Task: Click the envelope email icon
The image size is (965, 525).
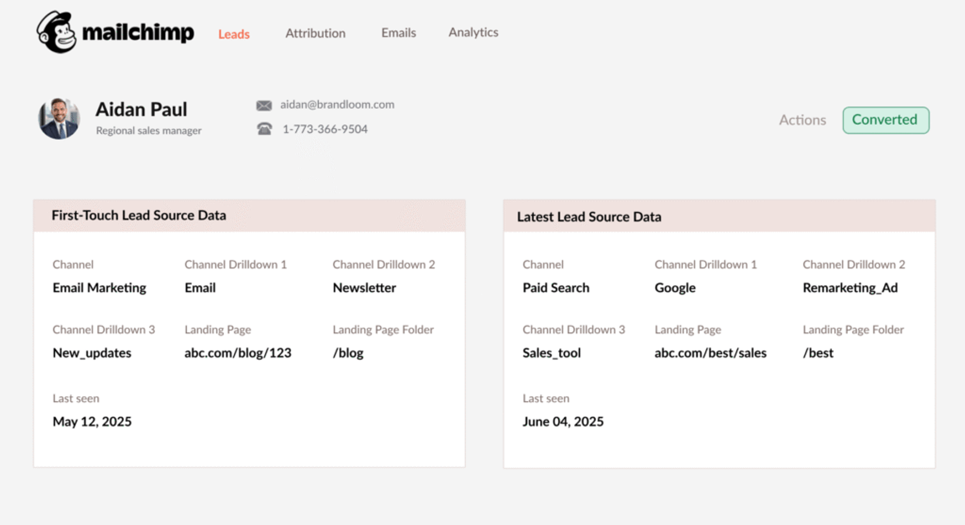Action: tap(264, 105)
